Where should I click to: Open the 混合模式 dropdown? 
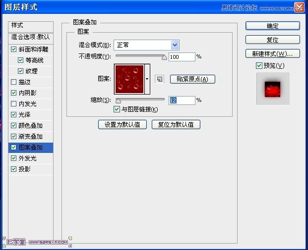(x=146, y=45)
